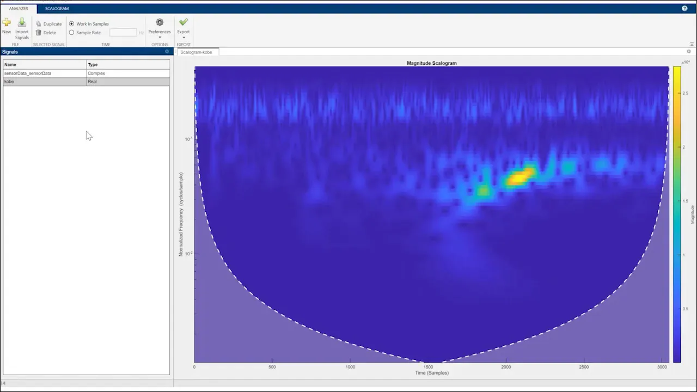Open Preferences via the gear icon
Image resolution: width=697 pixels, height=392 pixels.
tap(160, 22)
